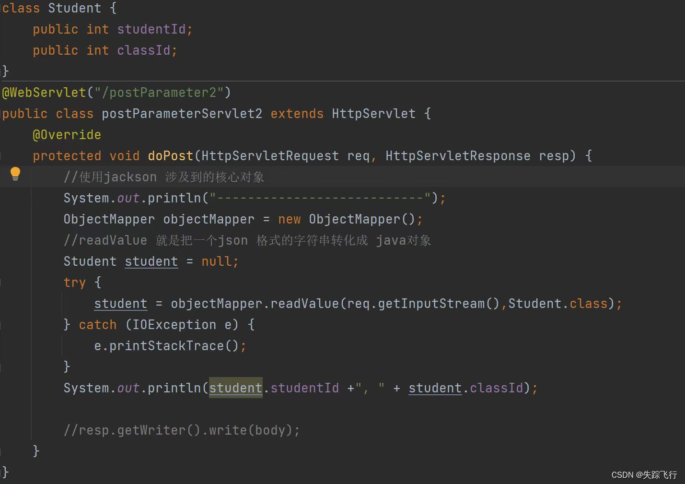Click the objectMapper variable in its declaration
The image size is (685, 484).
(209, 219)
